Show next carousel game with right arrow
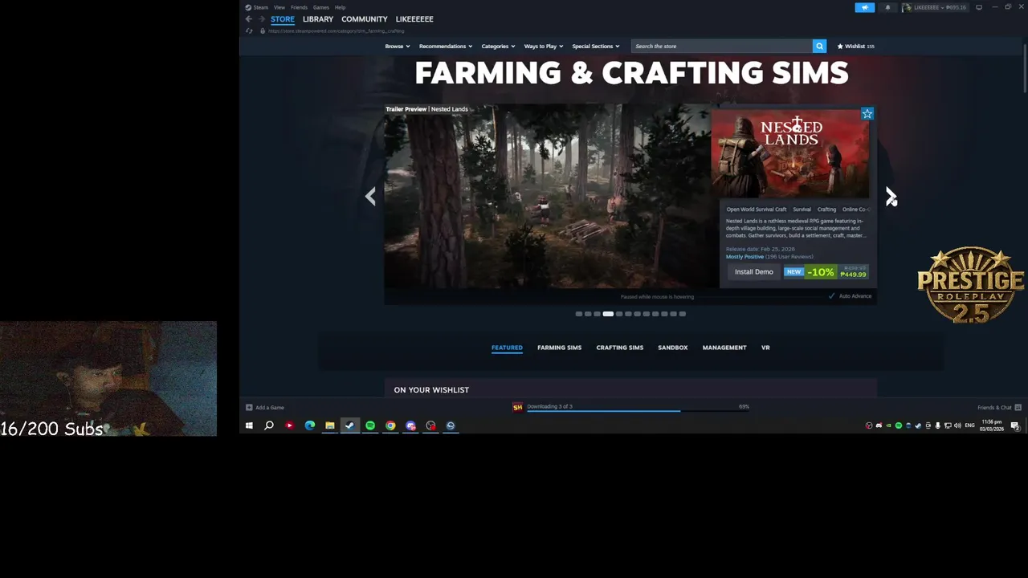Image resolution: width=1028 pixels, height=578 pixels. [x=890, y=196]
